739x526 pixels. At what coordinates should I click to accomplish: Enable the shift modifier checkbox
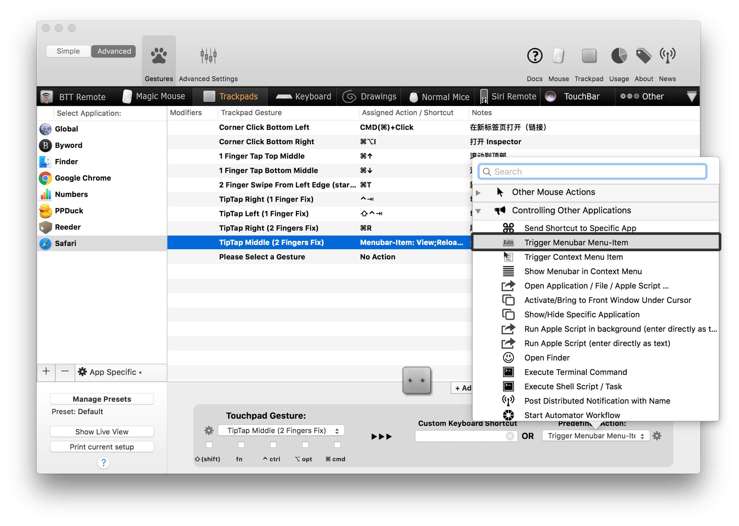point(209,445)
